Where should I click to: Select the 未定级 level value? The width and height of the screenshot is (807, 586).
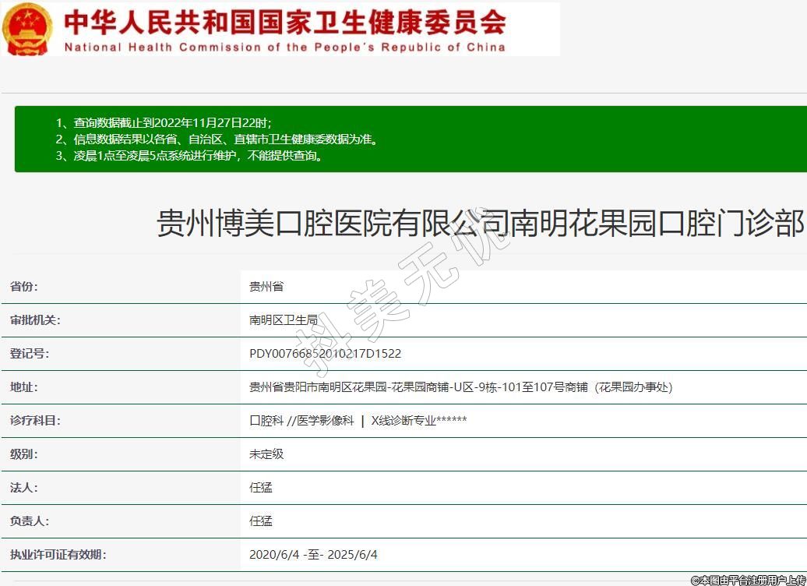pyautogui.click(x=266, y=454)
